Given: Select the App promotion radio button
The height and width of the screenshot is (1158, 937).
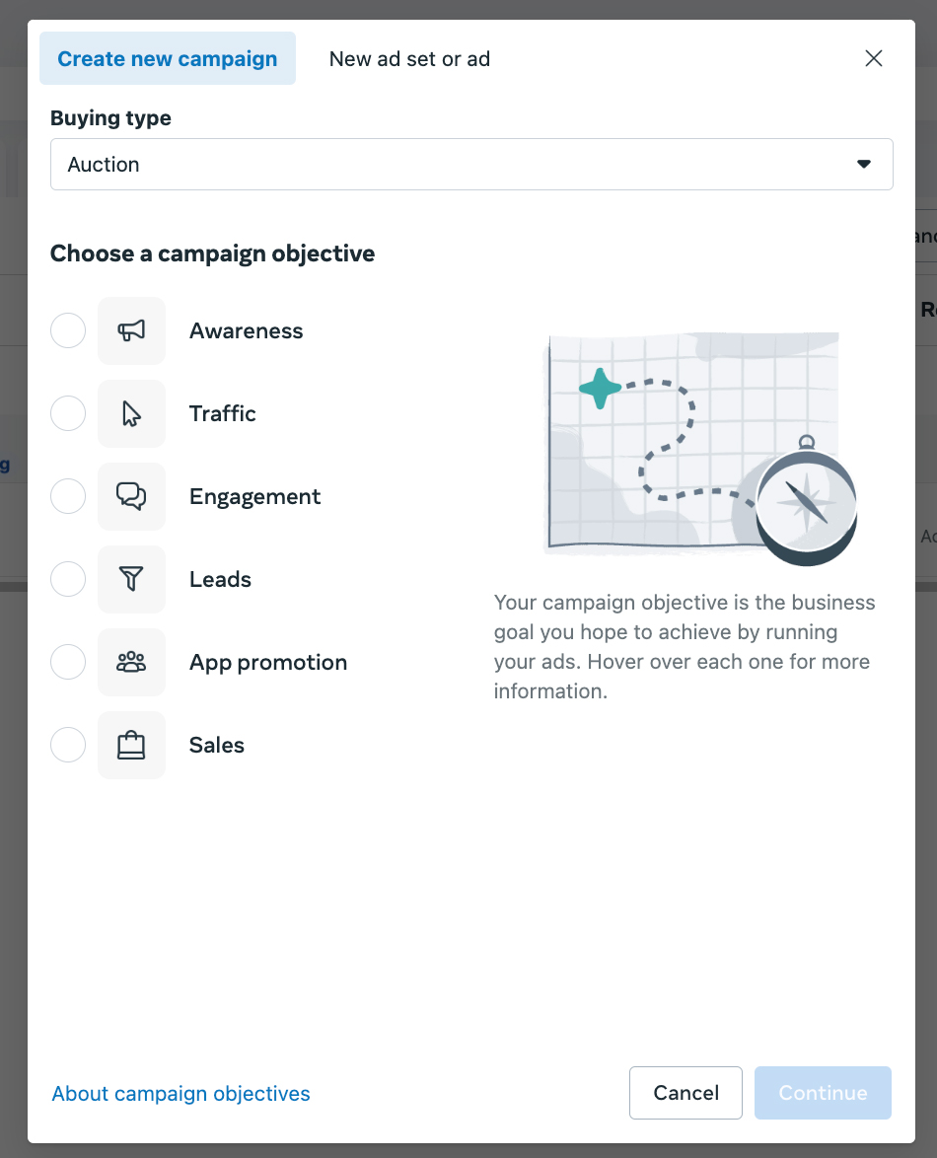Looking at the screenshot, I should click(68, 663).
